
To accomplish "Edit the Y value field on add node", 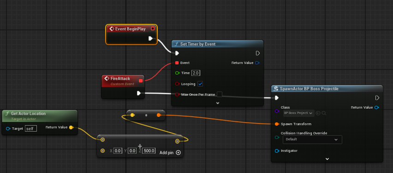I will click(x=132, y=151).
